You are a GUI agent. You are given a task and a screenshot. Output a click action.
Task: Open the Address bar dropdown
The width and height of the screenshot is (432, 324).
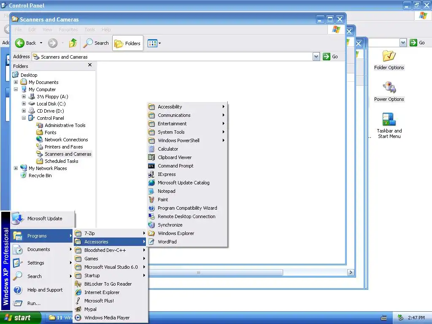click(316, 57)
